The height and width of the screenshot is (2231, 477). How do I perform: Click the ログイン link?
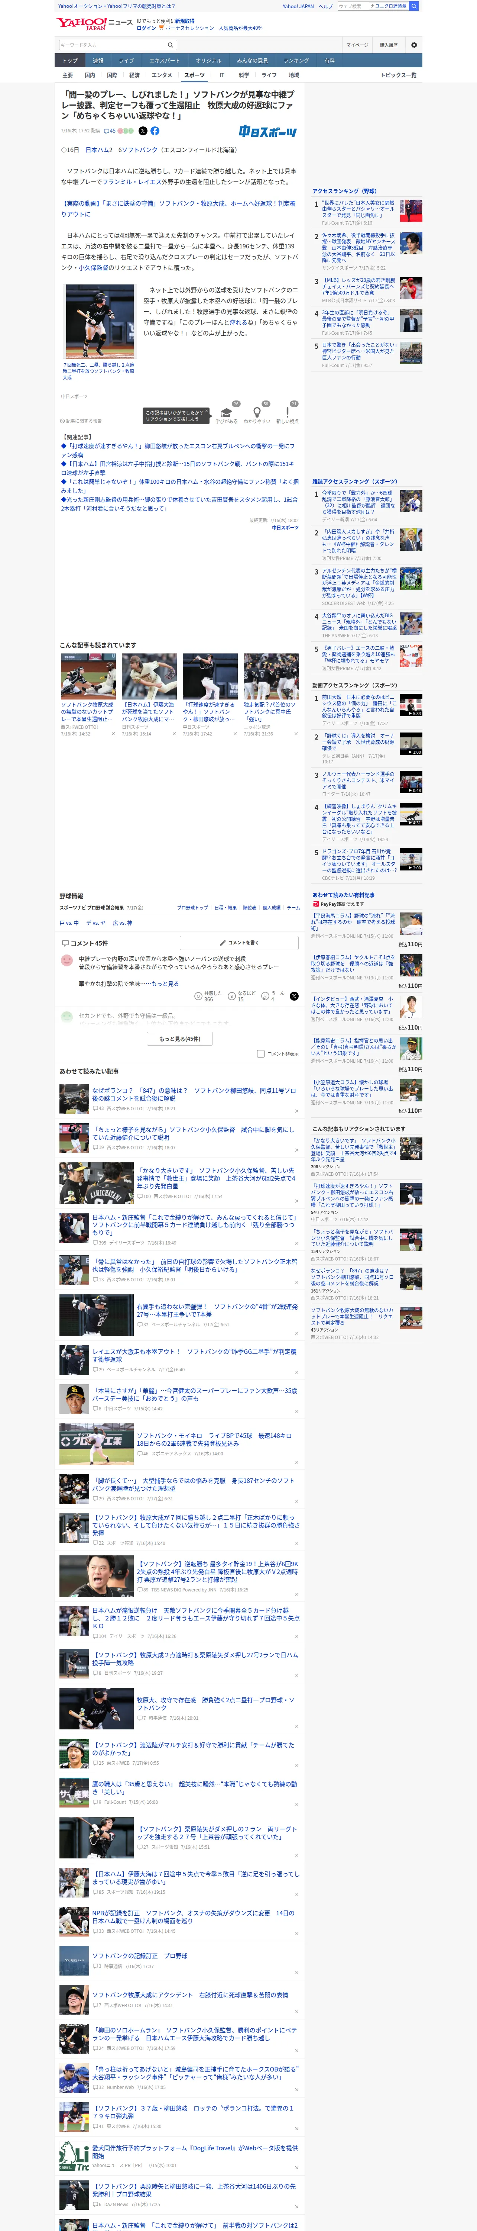146,28
